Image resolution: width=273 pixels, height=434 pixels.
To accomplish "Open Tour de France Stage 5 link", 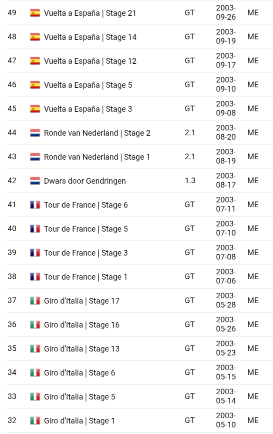I will tap(86, 229).
